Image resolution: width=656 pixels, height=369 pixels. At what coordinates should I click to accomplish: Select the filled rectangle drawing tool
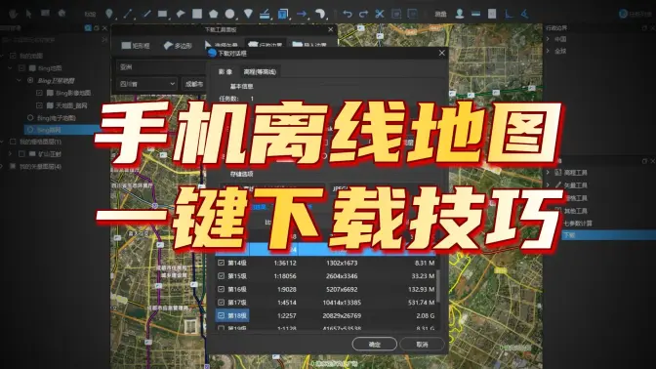(162, 15)
